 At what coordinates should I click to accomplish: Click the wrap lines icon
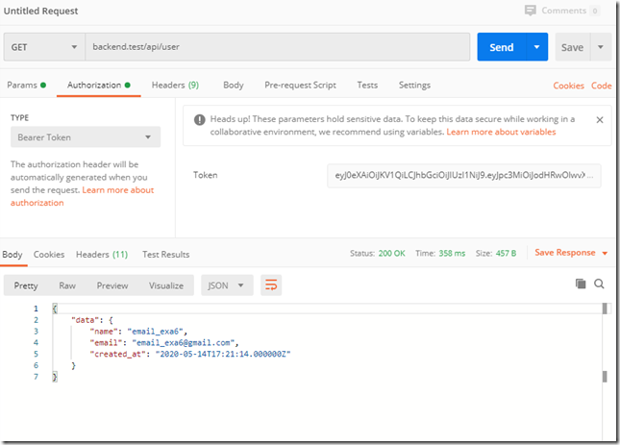271,284
